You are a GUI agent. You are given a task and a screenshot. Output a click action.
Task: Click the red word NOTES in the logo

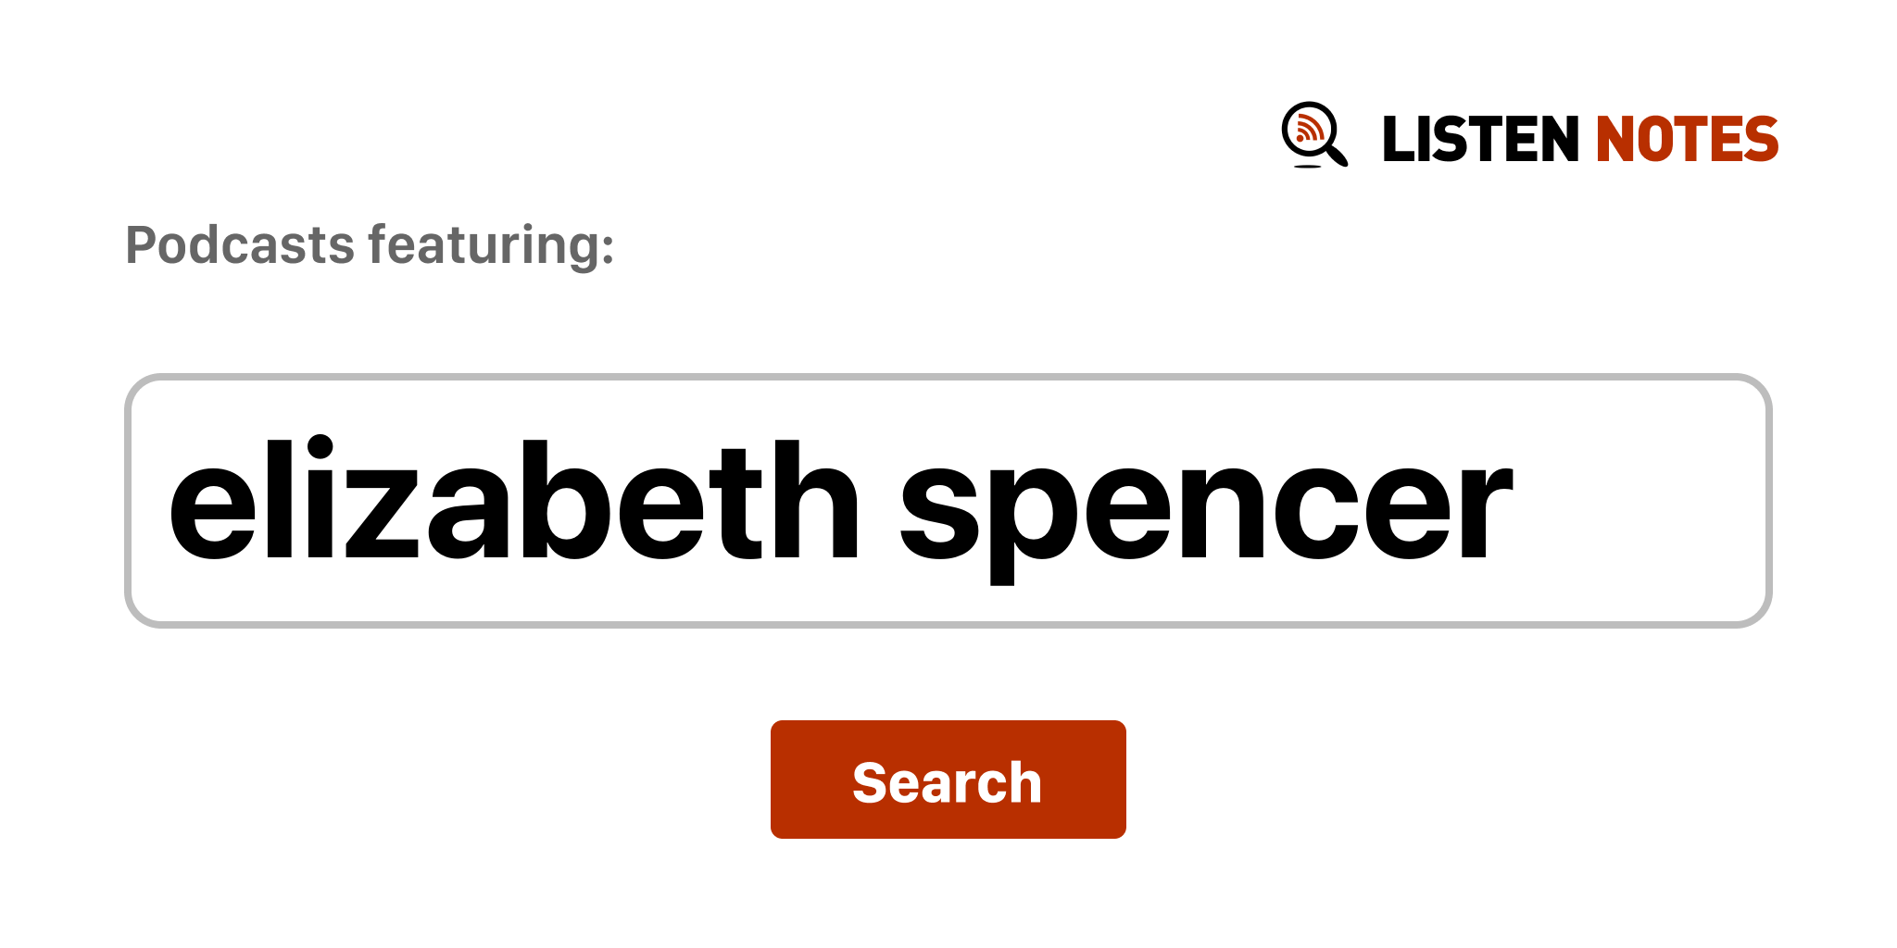coord(1686,140)
